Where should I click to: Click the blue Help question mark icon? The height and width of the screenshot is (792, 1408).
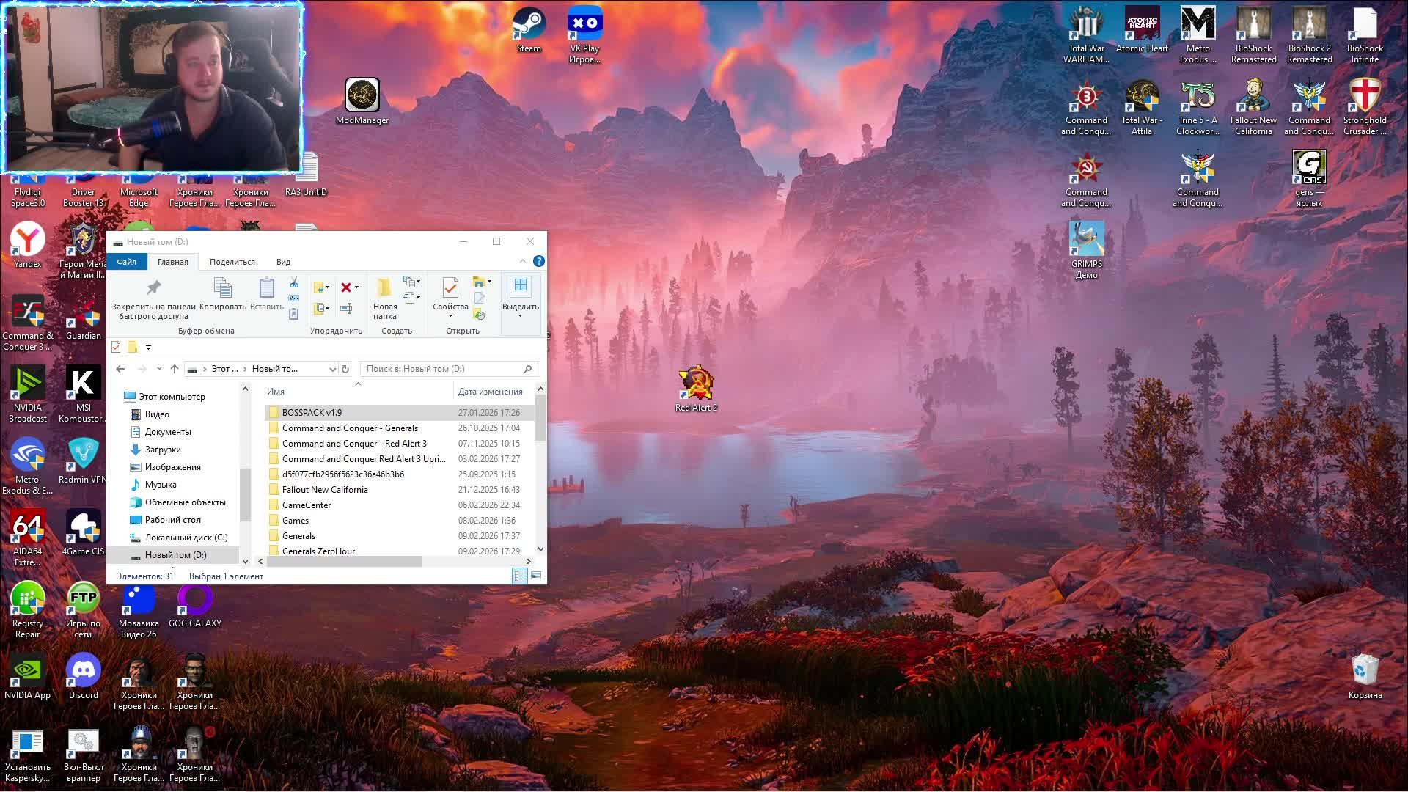539,261
